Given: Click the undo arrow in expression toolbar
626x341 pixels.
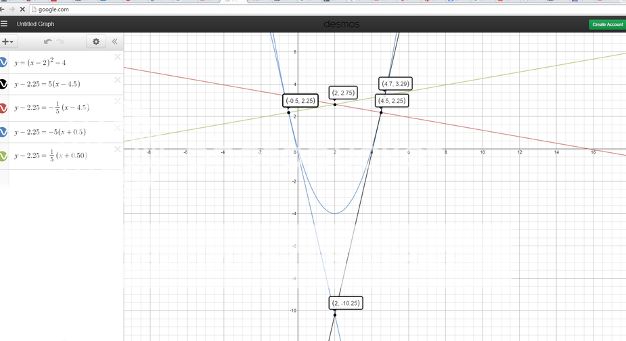Looking at the screenshot, I should coord(47,42).
